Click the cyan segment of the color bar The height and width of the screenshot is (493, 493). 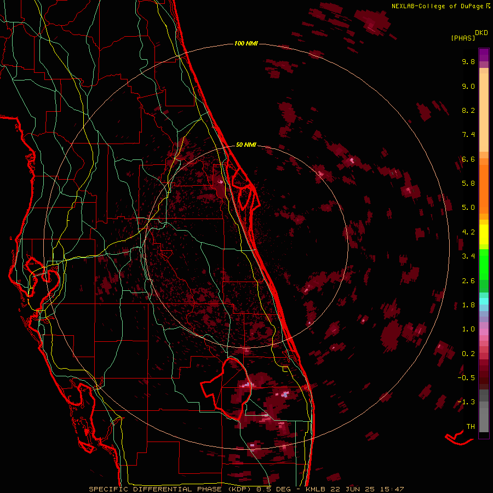click(x=484, y=301)
